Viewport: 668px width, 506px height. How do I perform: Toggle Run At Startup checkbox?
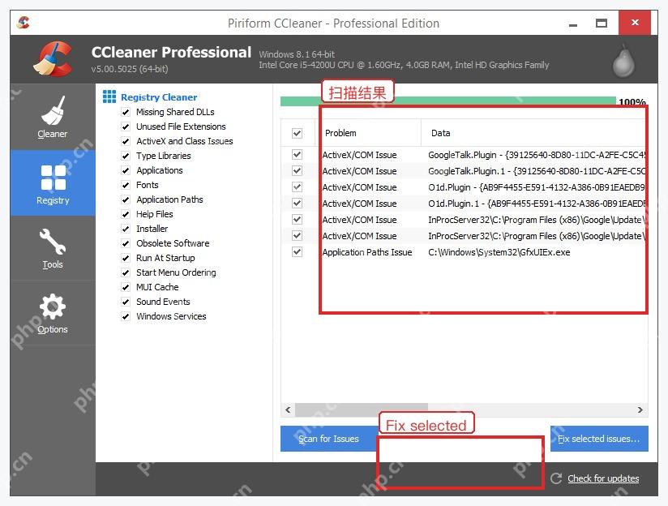pos(126,258)
